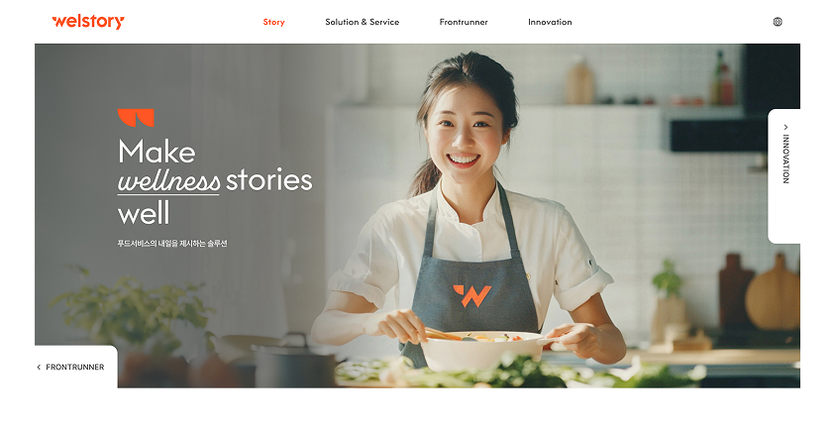Select Frontrunner in the top navigation
Image resolution: width=836 pixels, height=427 pixels.
coord(464,22)
